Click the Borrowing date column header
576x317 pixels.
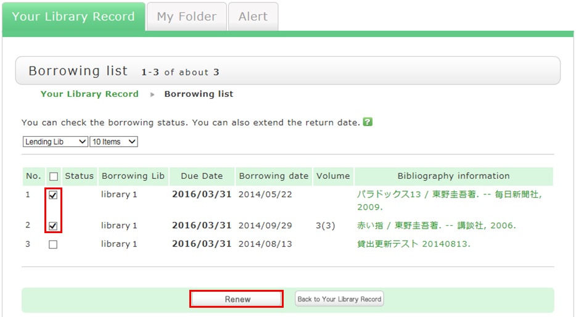coord(273,176)
